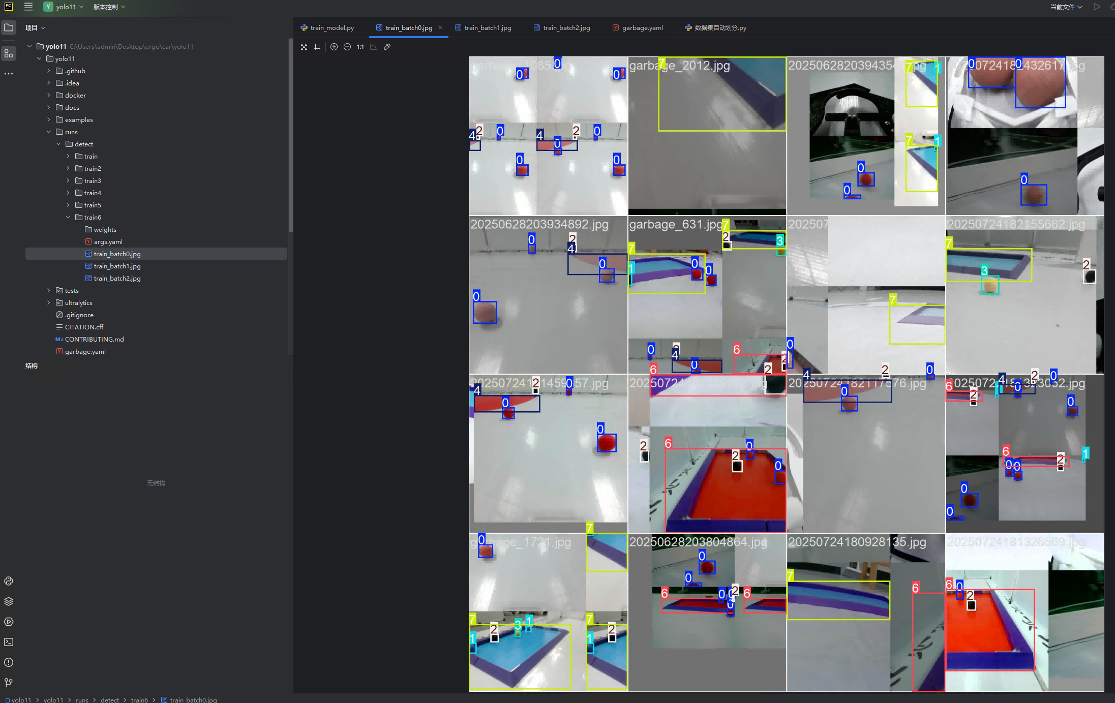This screenshot has height=703, width=1115.
Task: Open the 版本控制 menu
Action: pos(109,7)
